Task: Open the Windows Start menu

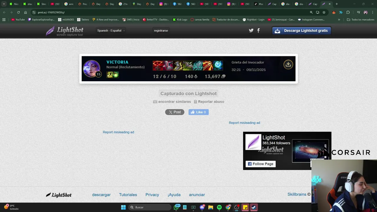Action: [x=123, y=207]
